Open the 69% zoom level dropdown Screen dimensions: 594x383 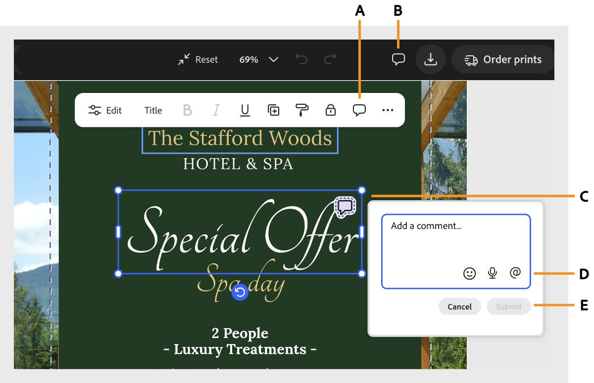click(x=258, y=60)
